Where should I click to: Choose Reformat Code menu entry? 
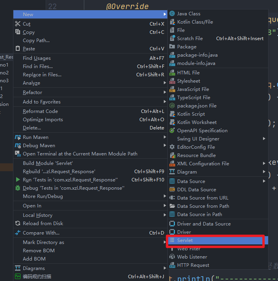(x=91, y=111)
